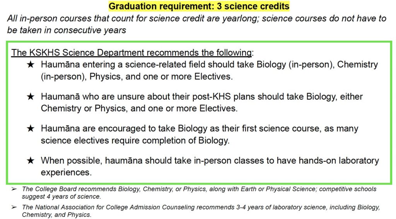Image resolution: width=396 pixels, height=219 pixels.
Task: Click the footnote line "Chemistry, and Physics."
Action: (x=57, y=215)
